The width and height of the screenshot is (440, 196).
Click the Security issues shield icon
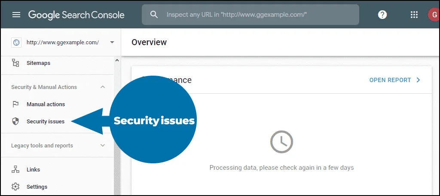click(x=16, y=121)
